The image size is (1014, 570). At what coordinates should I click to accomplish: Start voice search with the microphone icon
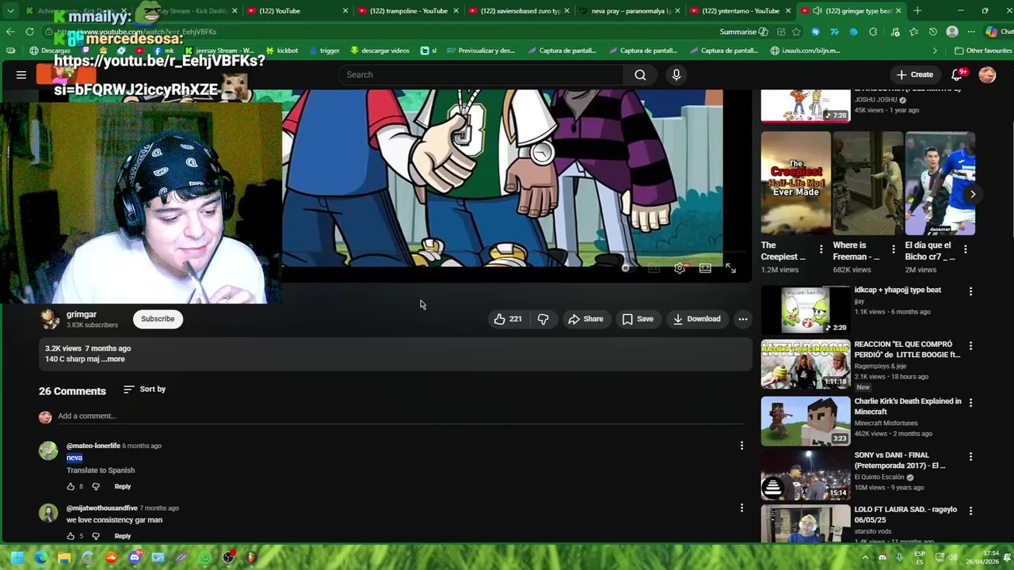coord(676,74)
